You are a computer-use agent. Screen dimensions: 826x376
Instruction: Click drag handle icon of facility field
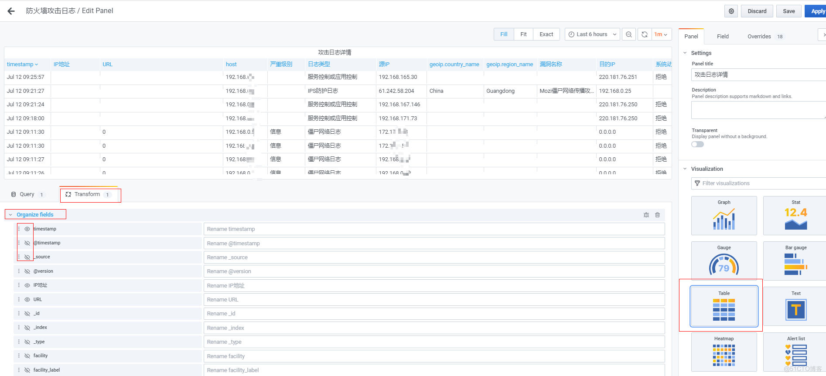19,356
